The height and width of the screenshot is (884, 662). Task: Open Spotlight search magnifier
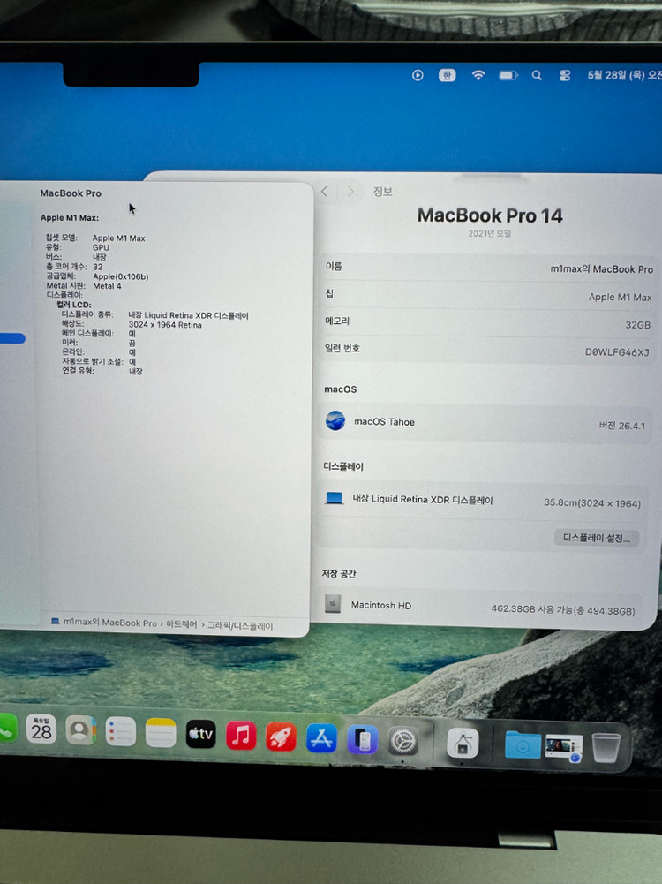click(537, 75)
